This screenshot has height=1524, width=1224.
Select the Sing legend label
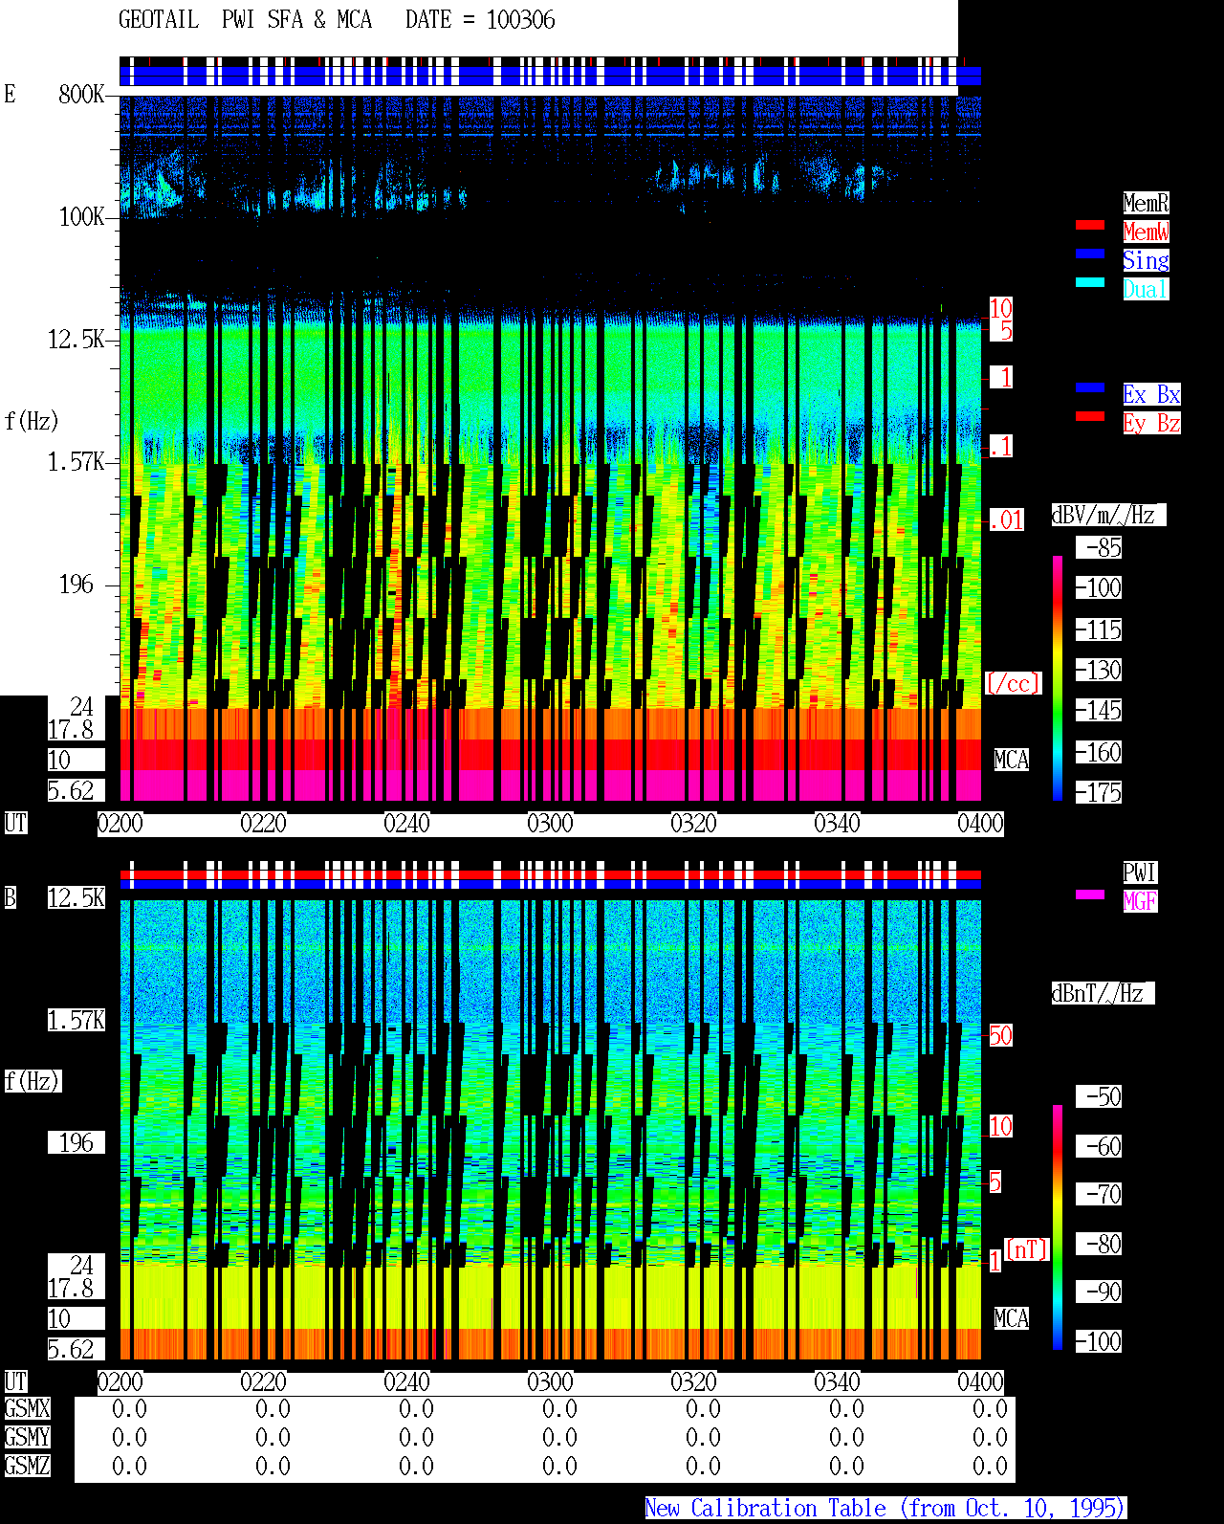pos(1146,260)
